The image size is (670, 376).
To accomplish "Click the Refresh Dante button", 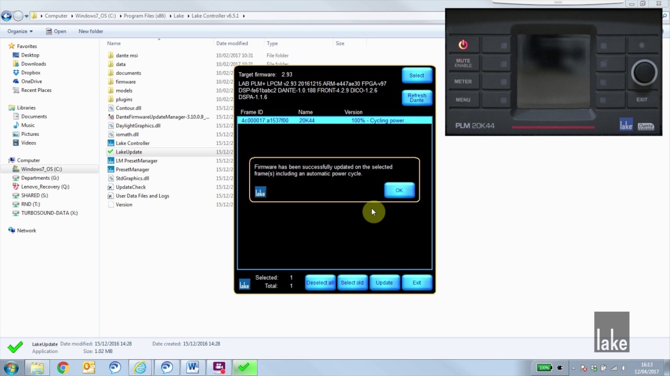I will coord(417,98).
